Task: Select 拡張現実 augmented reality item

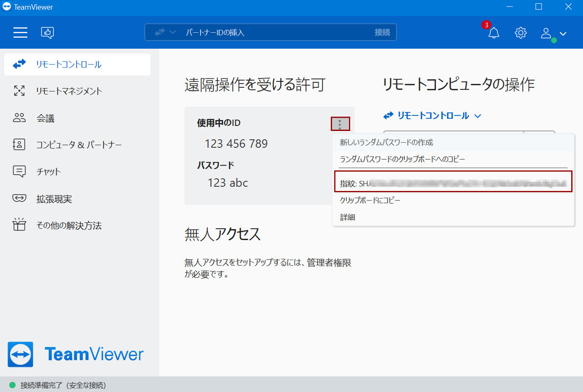Action: tap(77, 199)
